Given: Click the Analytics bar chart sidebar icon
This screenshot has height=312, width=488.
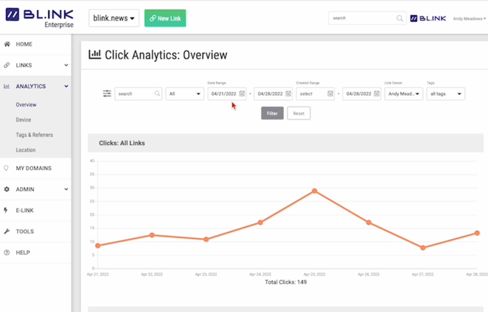Looking at the screenshot, I should (6, 86).
